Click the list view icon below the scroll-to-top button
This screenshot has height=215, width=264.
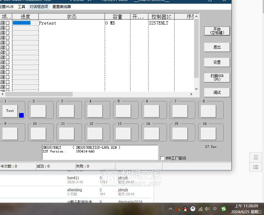[255, 167]
